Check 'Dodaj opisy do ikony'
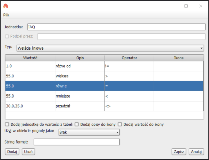Screen dimensions: 209x160 [x=76, y=124]
